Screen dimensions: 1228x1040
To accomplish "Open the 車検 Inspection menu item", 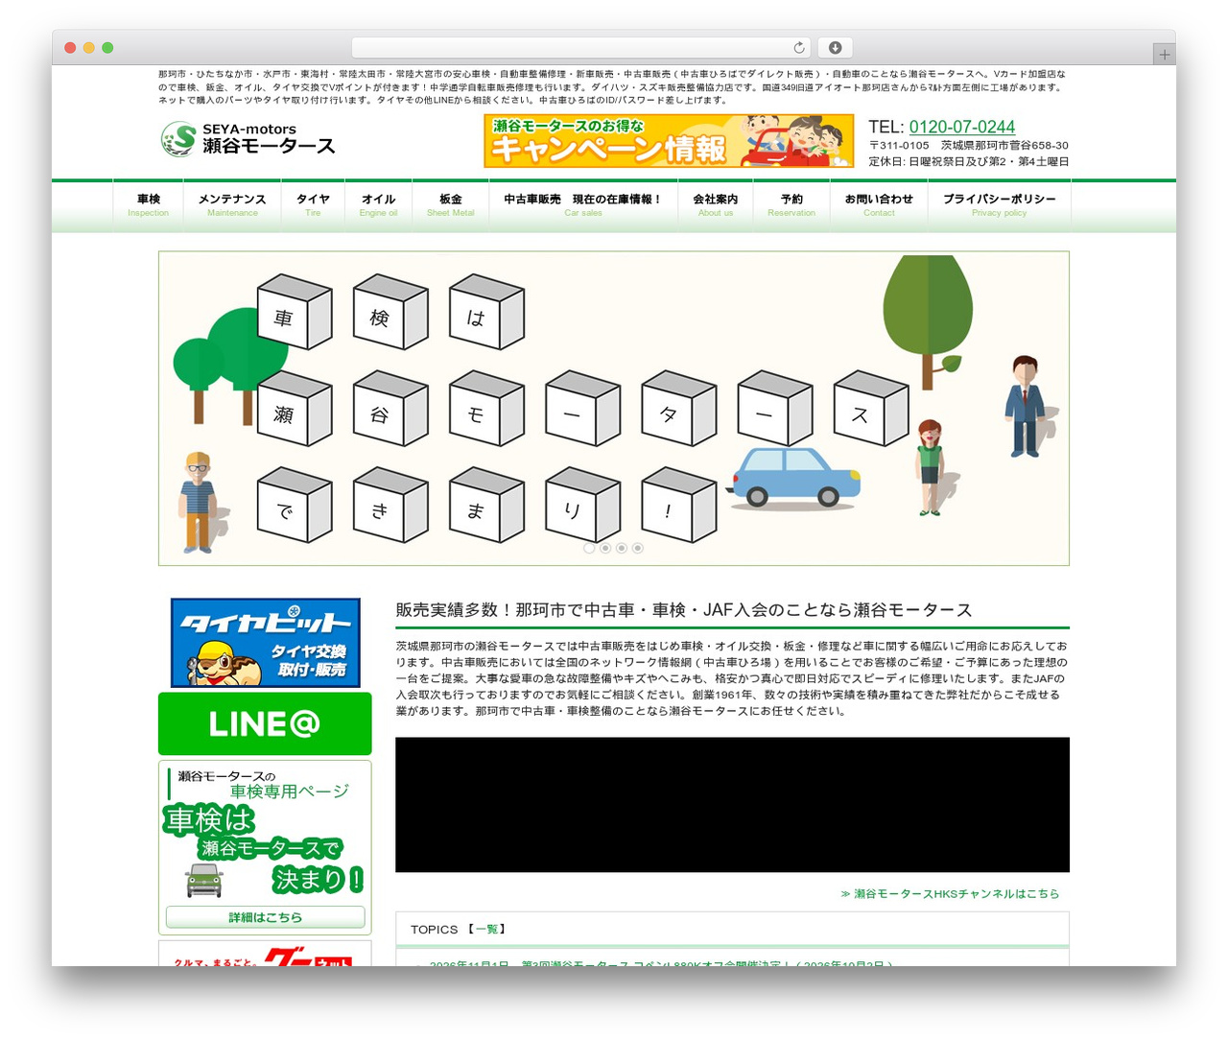I will (149, 205).
